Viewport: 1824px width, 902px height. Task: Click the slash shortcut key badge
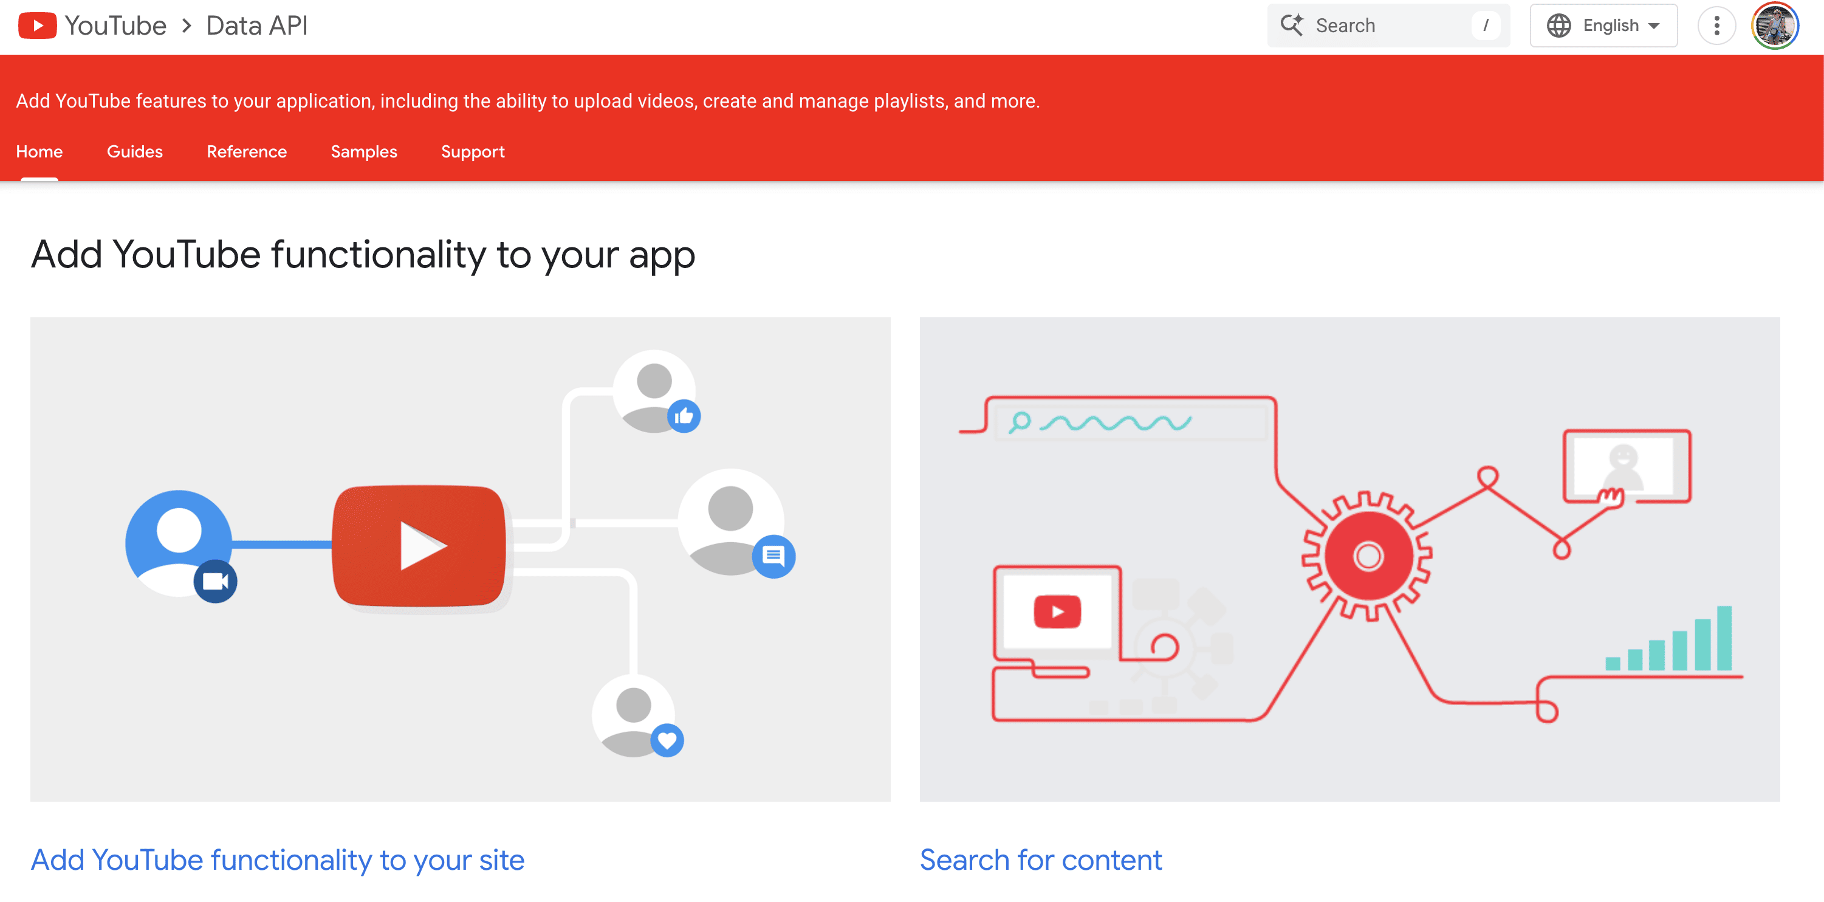1485,26
